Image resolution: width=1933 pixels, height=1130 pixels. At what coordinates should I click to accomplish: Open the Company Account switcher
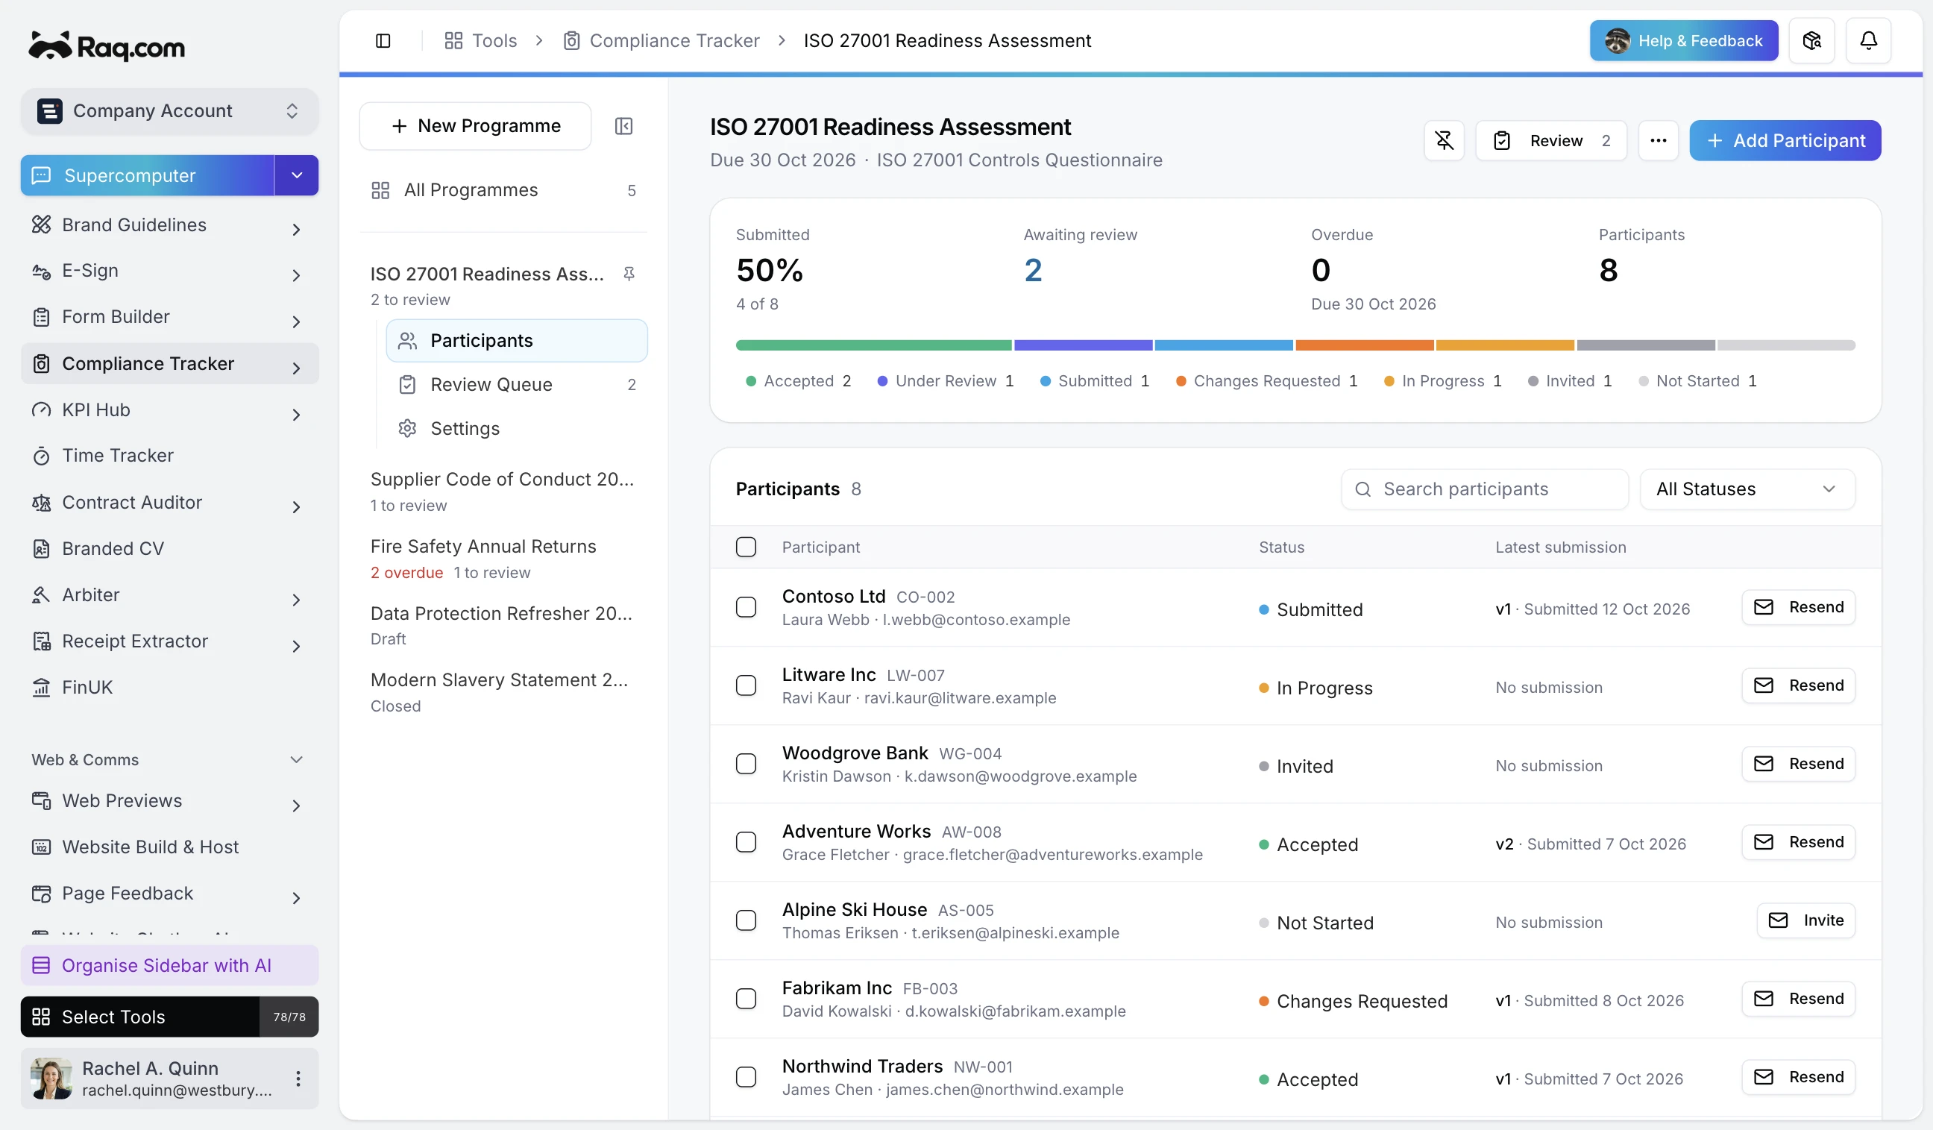169,111
